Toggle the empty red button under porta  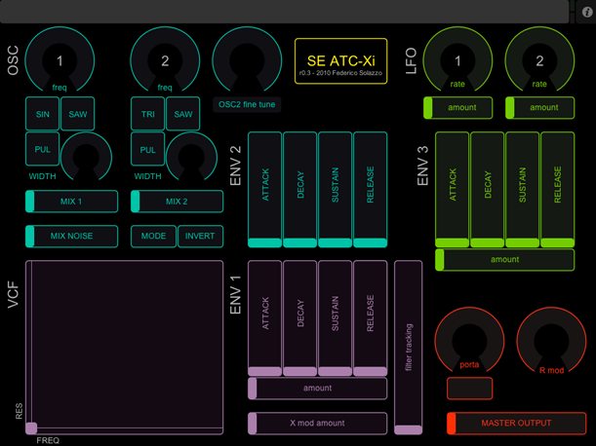pos(470,389)
